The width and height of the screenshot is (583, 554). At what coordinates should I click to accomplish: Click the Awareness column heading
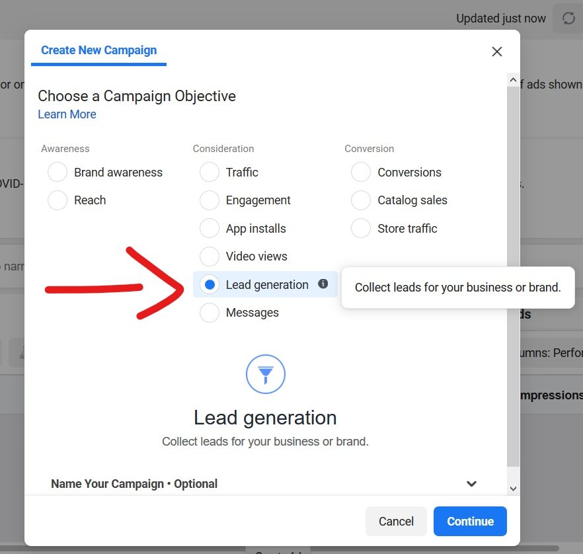(65, 149)
